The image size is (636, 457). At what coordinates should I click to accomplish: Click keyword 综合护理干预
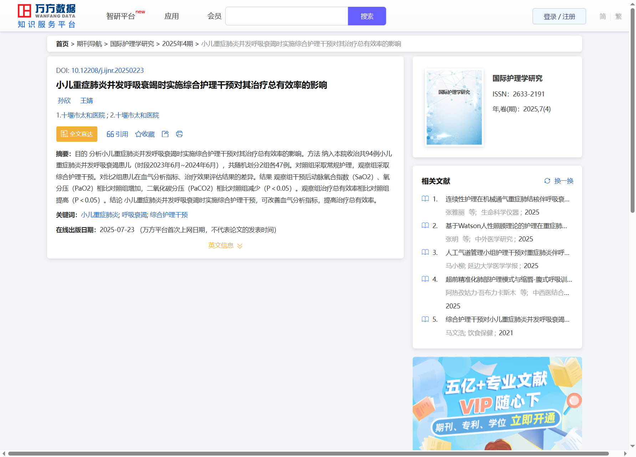pyautogui.click(x=169, y=215)
